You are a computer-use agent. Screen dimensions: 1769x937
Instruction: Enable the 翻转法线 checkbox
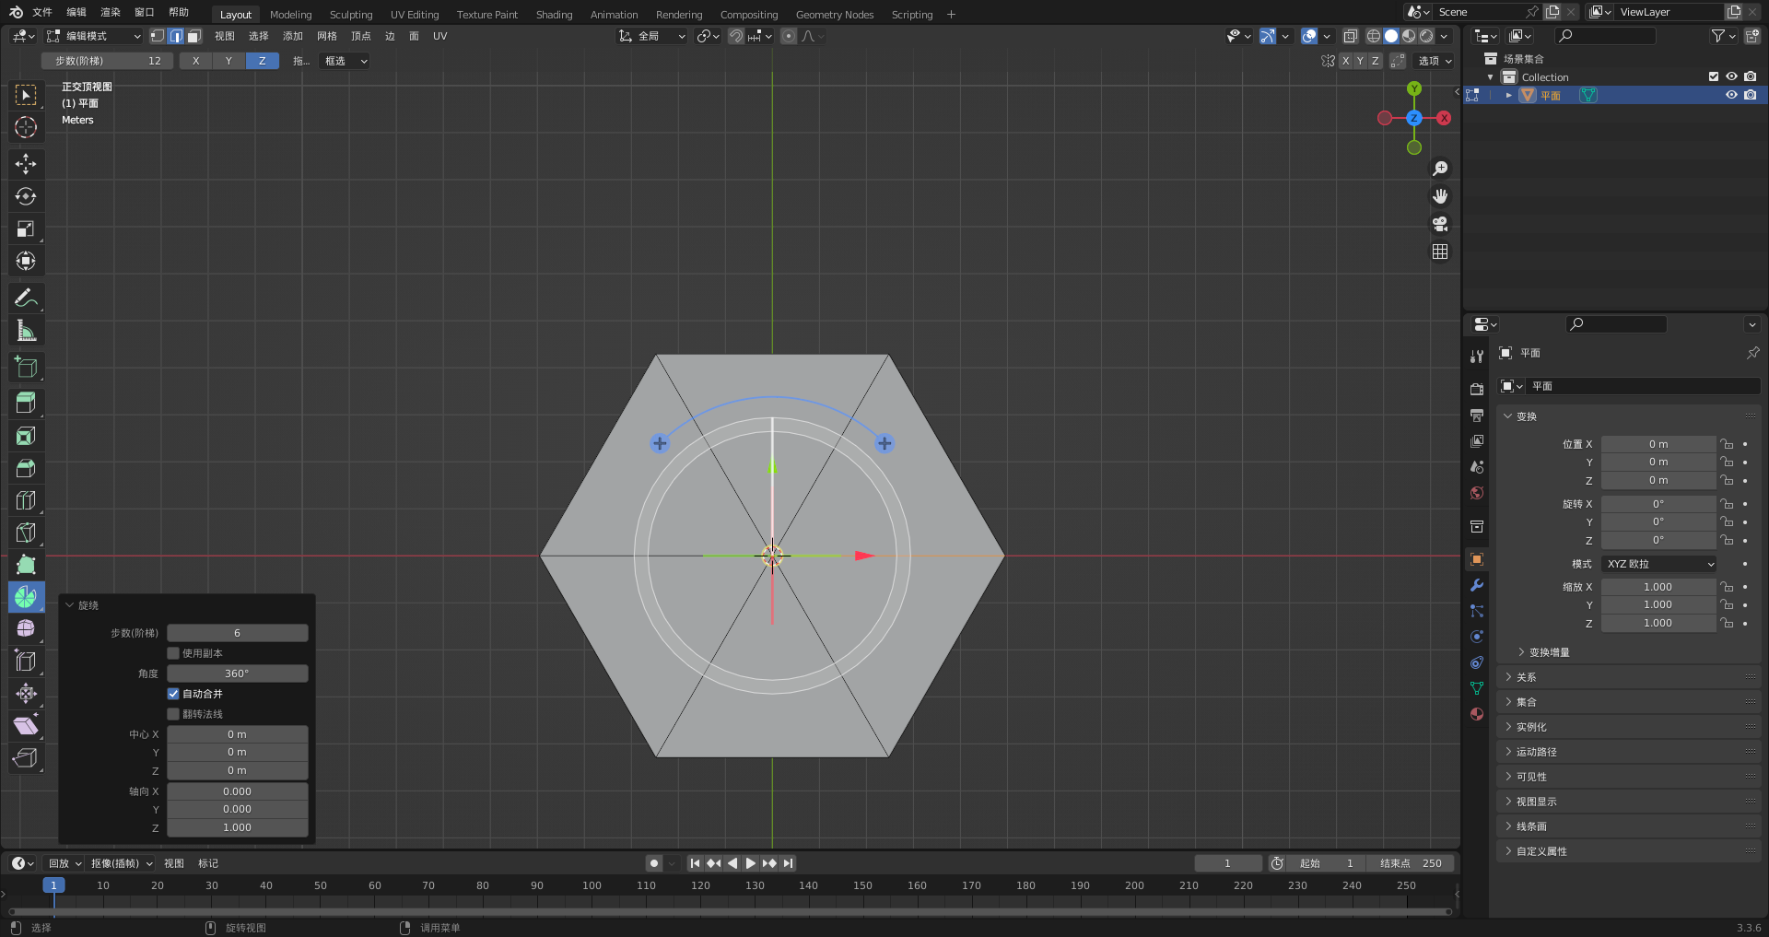(173, 714)
